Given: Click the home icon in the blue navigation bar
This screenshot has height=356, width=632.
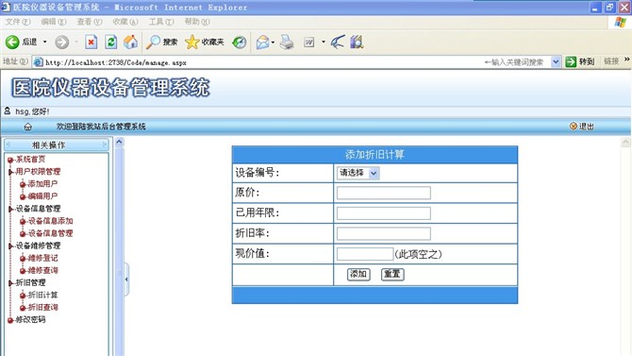Looking at the screenshot, I should tap(27, 127).
